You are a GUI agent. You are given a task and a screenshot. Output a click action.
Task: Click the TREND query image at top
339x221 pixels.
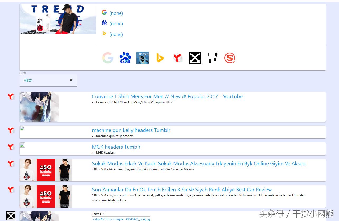58,19
